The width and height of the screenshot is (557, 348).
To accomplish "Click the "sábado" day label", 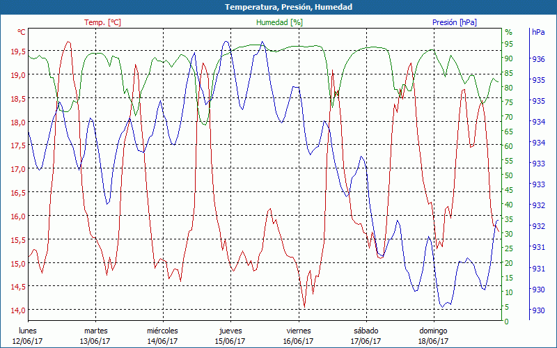I will click(x=366, y=331).
